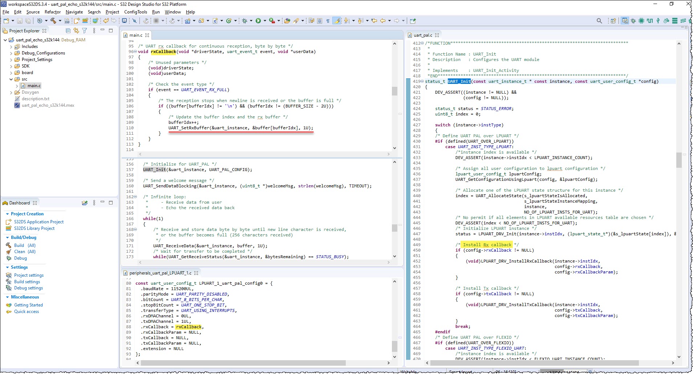Toggle the highlighted Mark Occurrences toolbar button
693x374 pixels.
pyautogui.click(x=337, y=21)
